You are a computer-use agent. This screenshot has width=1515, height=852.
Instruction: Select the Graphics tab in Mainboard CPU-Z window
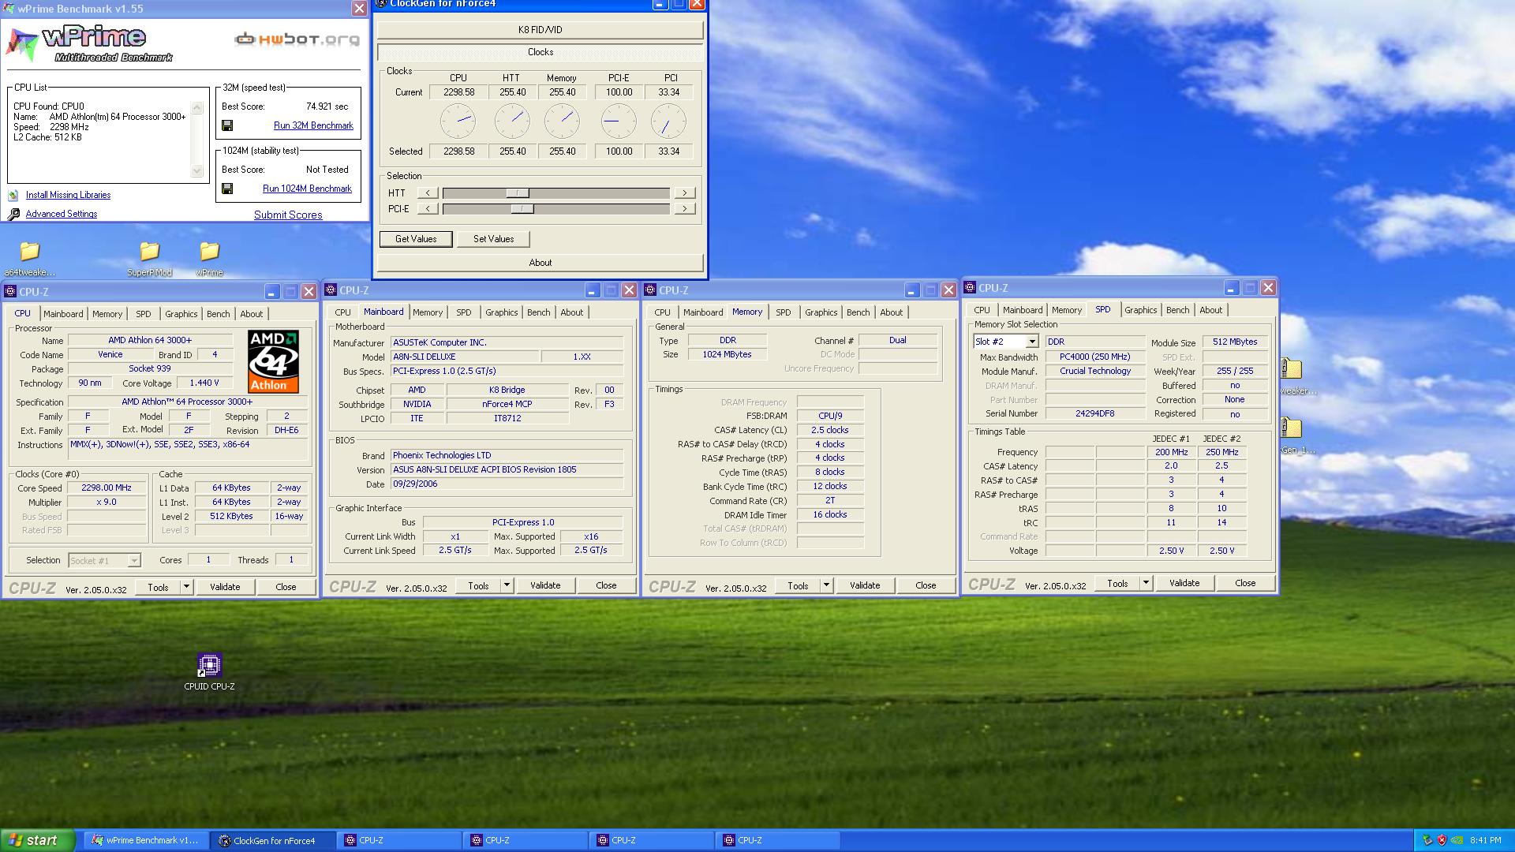[x=502, y=312]
